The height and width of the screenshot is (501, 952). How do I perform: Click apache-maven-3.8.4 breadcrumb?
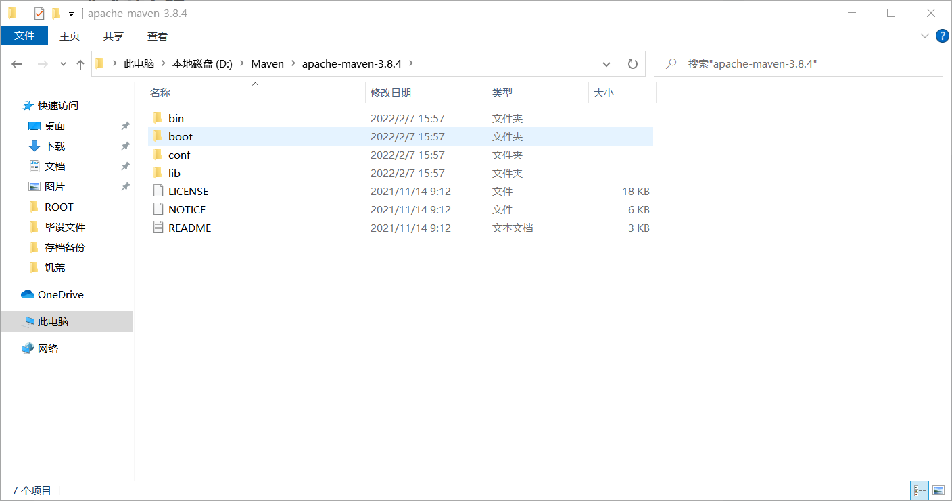pyautogui.click(x=352, y=63)
